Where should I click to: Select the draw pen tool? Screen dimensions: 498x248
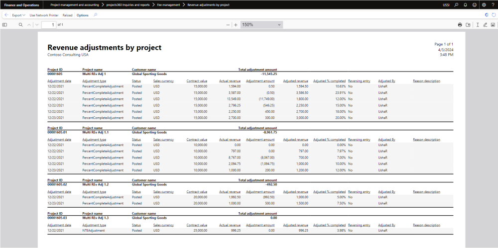pos(485,25)
